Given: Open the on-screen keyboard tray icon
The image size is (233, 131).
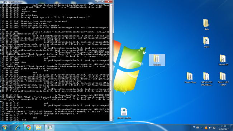Looking at the screenshot, I should click(198, 127).
